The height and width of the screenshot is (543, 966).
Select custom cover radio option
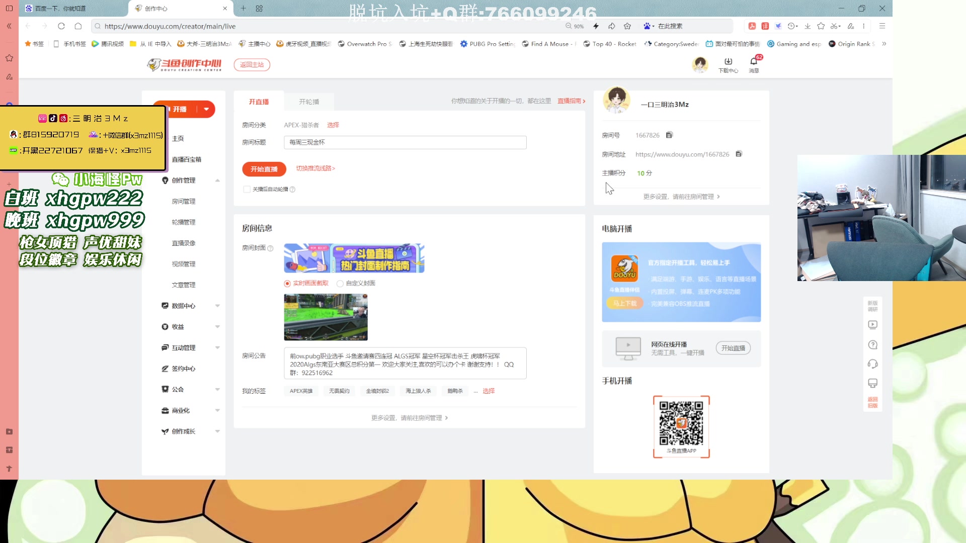pos(340,284)
